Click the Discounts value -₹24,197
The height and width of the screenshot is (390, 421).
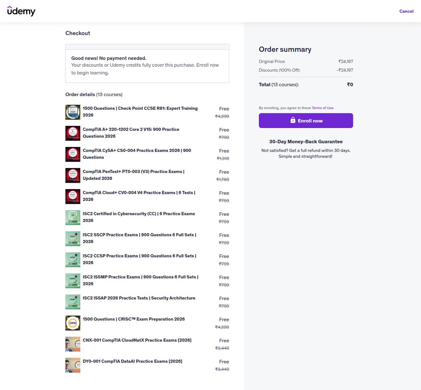[345, 70]
